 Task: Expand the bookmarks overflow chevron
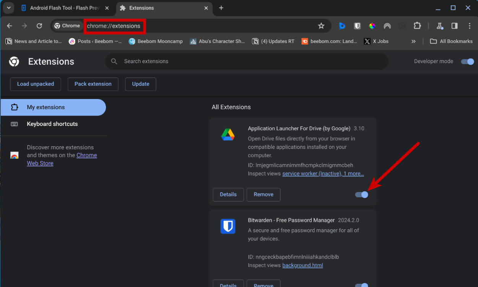click(x=414, y=41)
